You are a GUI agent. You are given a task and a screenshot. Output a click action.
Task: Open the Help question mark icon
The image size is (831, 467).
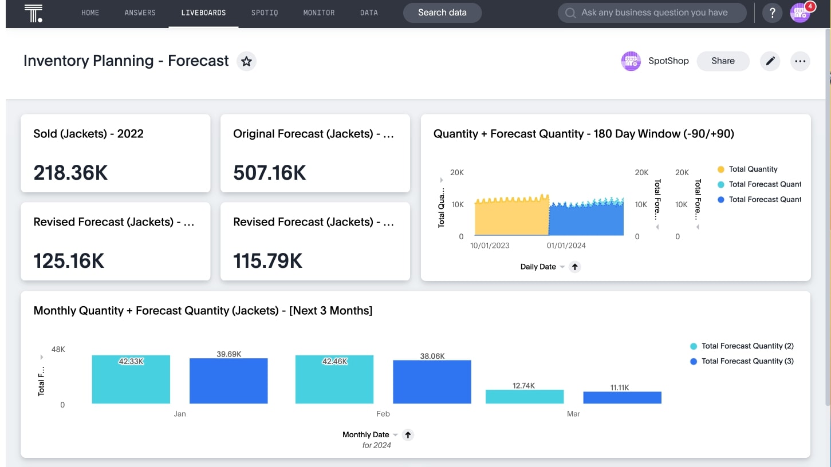pos(772,13)
